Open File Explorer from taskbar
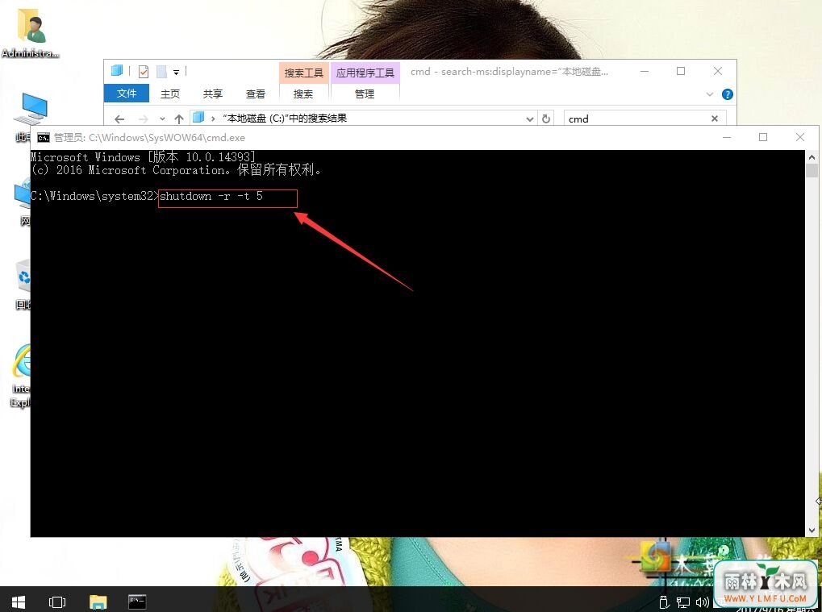The width and height of the screenshot is (822, 612). (x=98, y=602)
